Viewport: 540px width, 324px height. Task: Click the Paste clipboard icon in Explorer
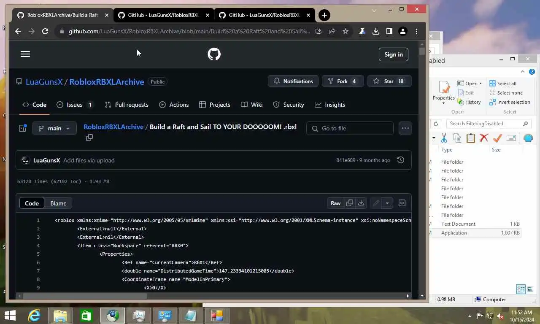pyautogui.click(x=471, y=138)
